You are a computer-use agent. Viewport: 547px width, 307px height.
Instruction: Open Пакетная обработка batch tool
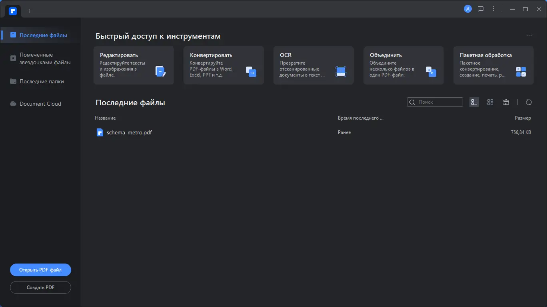[x=493, y=65]
